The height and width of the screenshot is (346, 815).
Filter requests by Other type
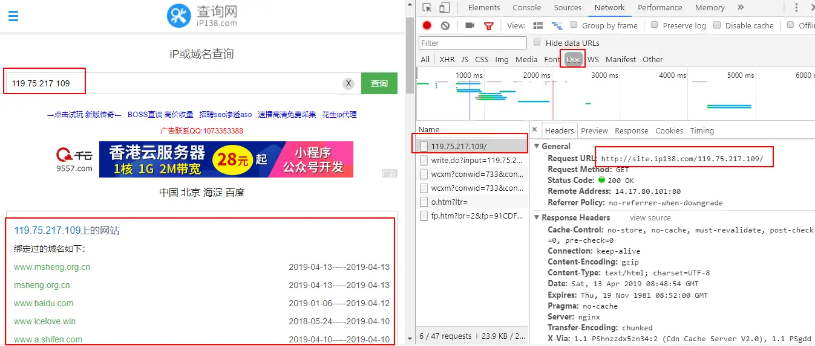pos(653,59)
